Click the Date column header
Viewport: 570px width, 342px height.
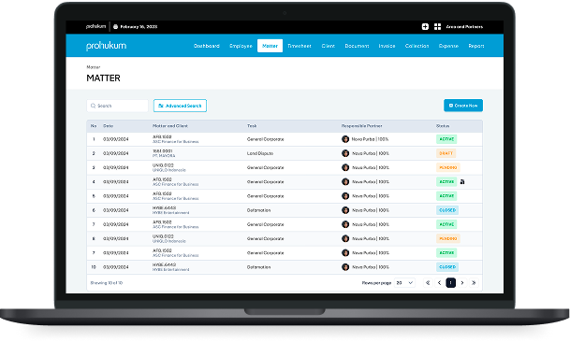coord(109,126)
